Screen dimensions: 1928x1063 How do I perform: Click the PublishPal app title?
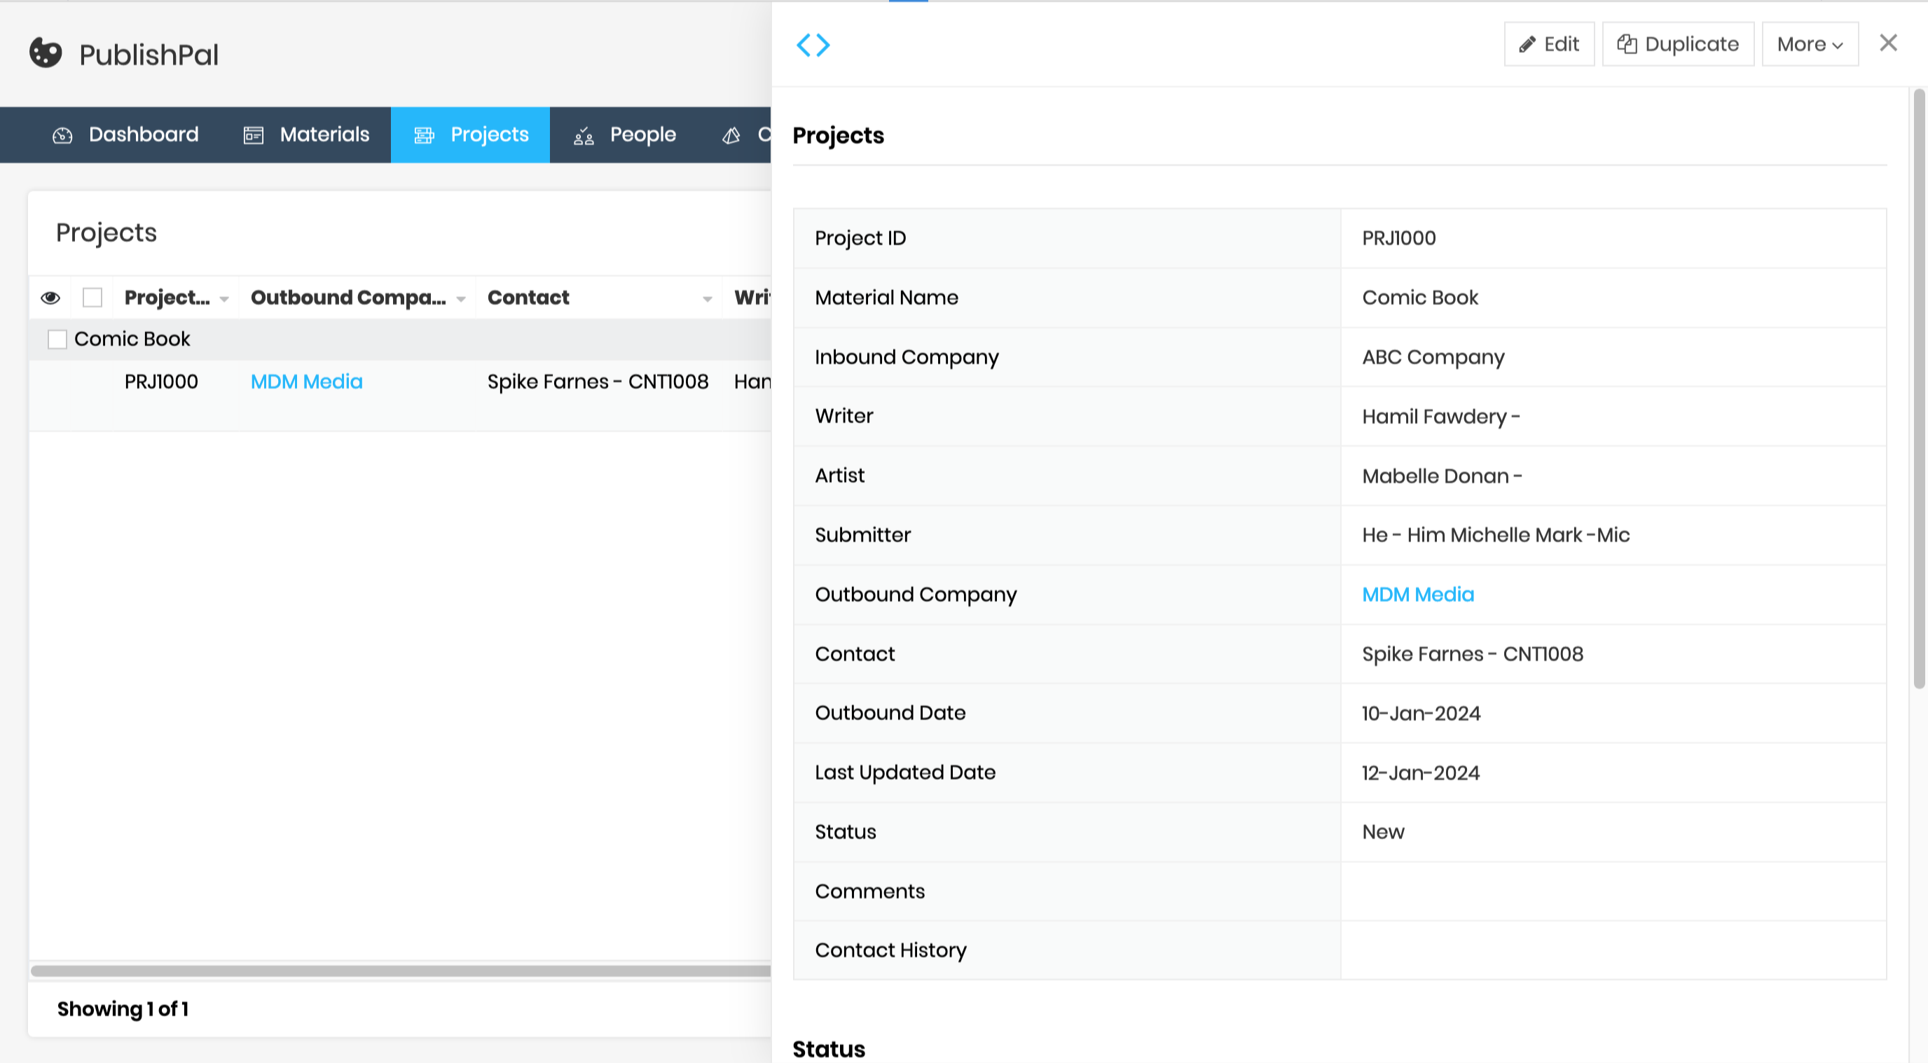[149, 55]
